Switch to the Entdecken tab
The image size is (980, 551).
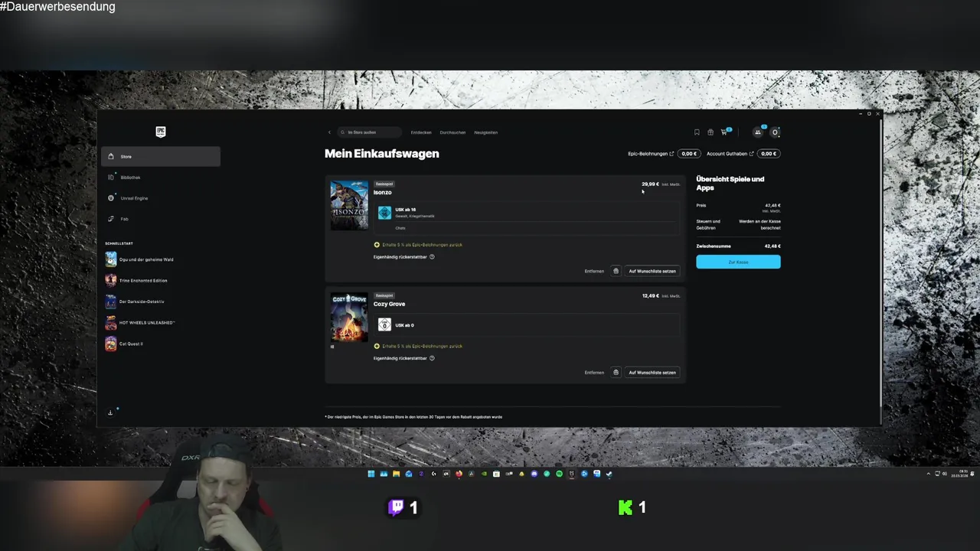pos(421,132)
